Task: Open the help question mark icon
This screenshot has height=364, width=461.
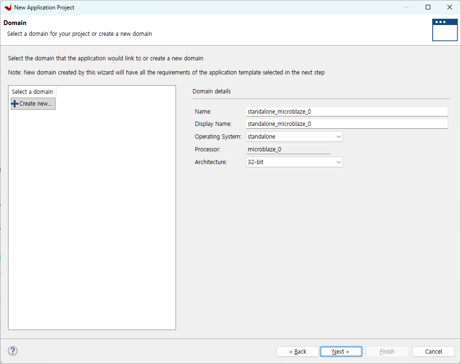Action: [13, 351]
